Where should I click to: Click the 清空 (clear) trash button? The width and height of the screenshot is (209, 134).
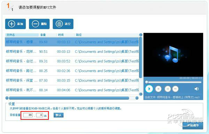(x=63, y=24)
